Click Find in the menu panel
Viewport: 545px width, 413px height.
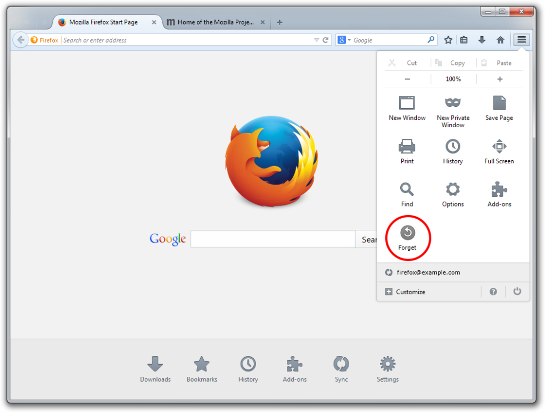[407, 195]
